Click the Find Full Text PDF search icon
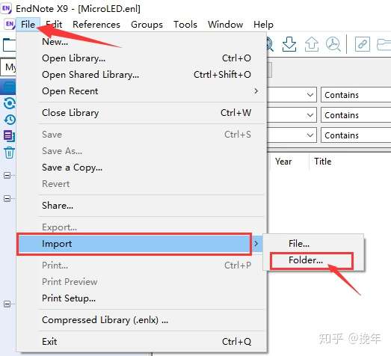Viewport: 391px width, 356px height. [x=333, y=44]
